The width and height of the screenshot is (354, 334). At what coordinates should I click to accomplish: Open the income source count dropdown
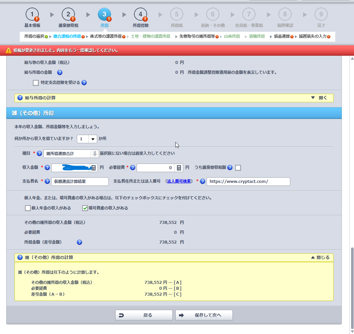(93, 139)
